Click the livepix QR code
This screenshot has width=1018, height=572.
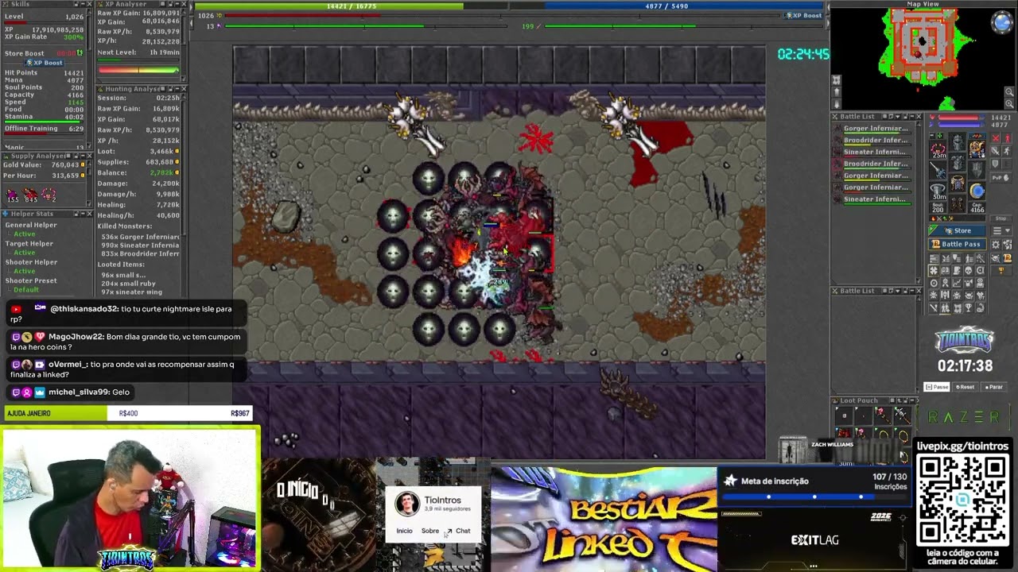click(962, 500)
